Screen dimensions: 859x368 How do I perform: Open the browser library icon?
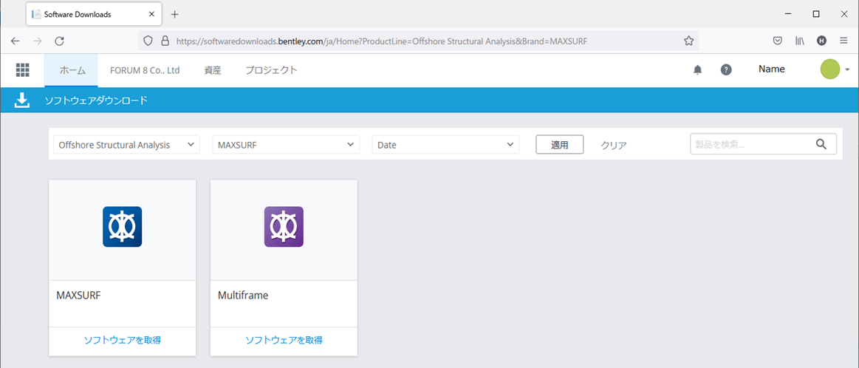(799, 41)
